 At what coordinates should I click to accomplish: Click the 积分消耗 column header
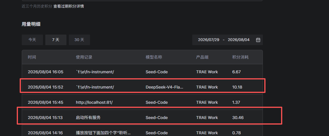click(241, 57)
